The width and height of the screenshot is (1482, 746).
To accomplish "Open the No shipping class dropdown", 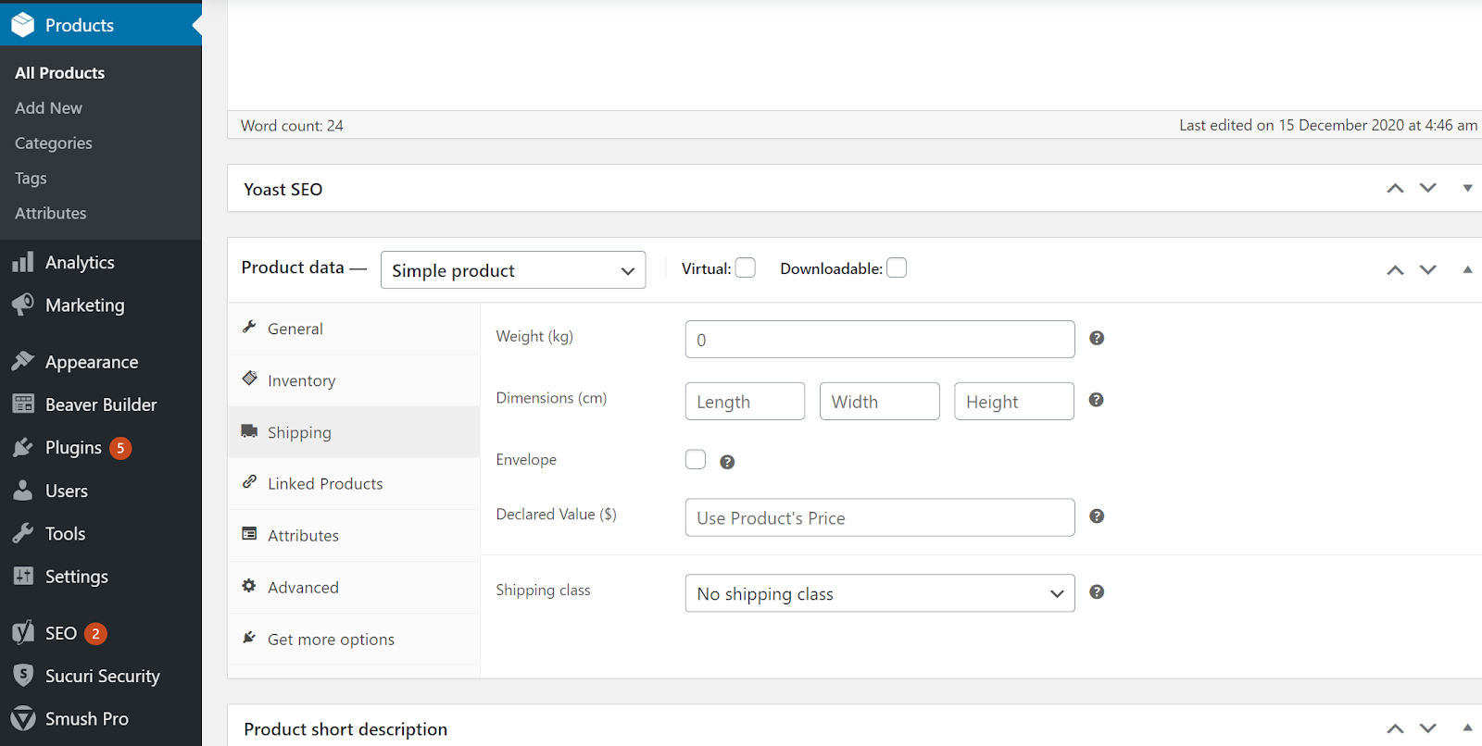I will (x=880, y=593).
